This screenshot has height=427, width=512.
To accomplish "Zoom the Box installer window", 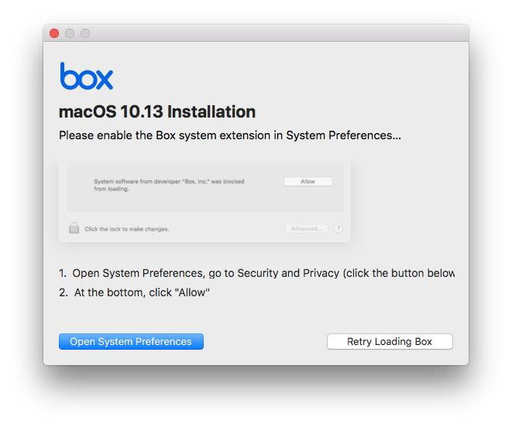I will (x=85, y=33).
